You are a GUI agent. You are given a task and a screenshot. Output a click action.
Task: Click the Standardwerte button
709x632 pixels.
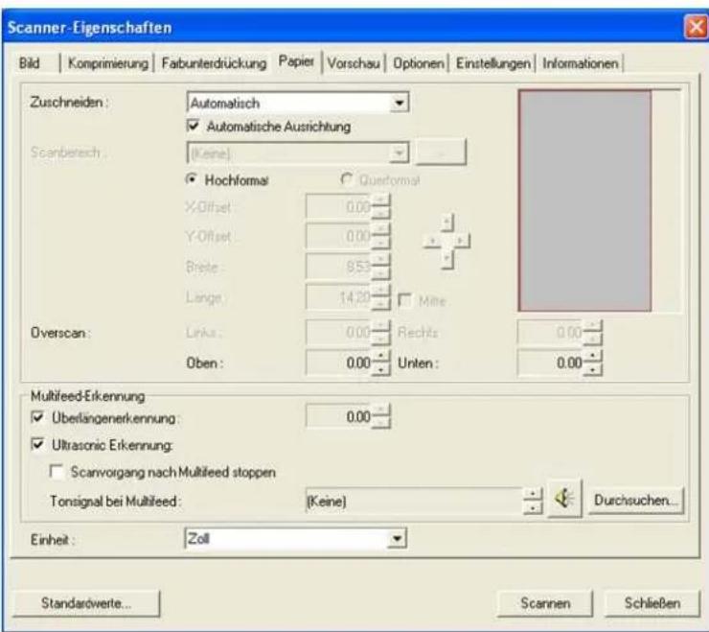(x=86, y=603)
